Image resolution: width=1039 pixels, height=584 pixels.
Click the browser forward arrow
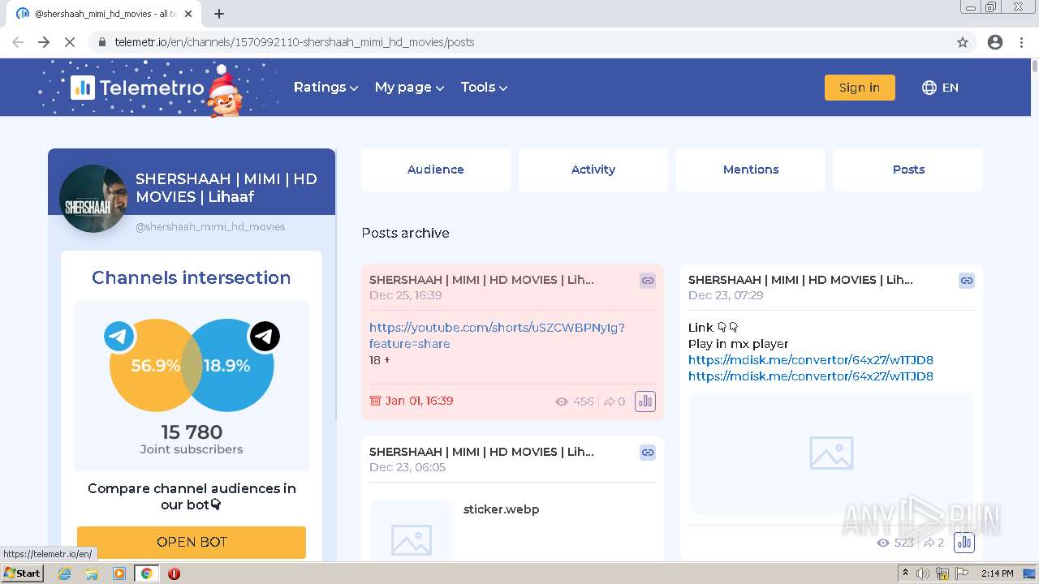(x=44, y=42)
